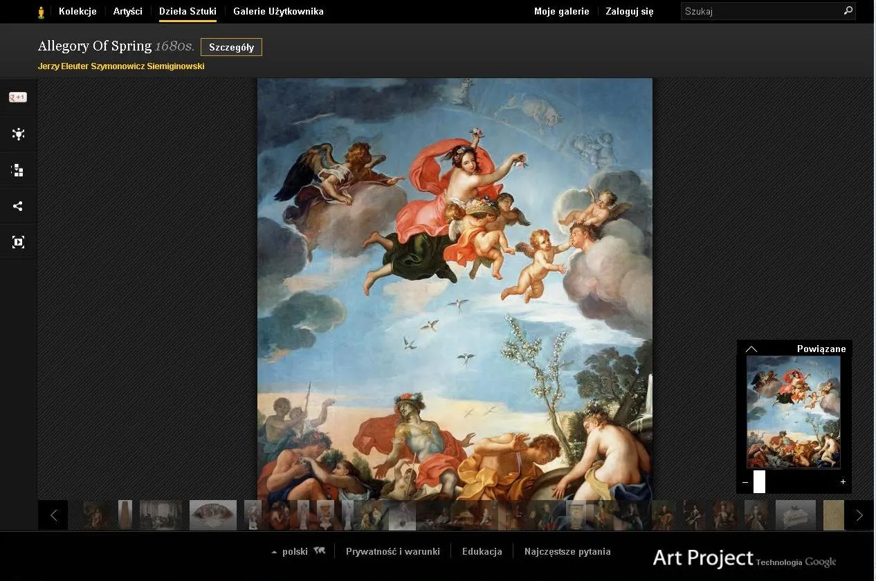Click the share artwork icon
Image resolution: width=876 pixels, height=581 pixels.
point(17,205)
